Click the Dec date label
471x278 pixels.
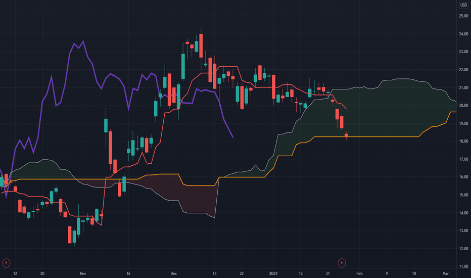click(x=174, y=273)
